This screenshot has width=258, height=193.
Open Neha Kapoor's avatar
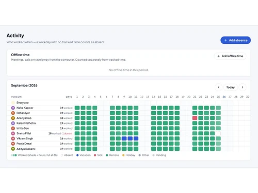[13, 108]
